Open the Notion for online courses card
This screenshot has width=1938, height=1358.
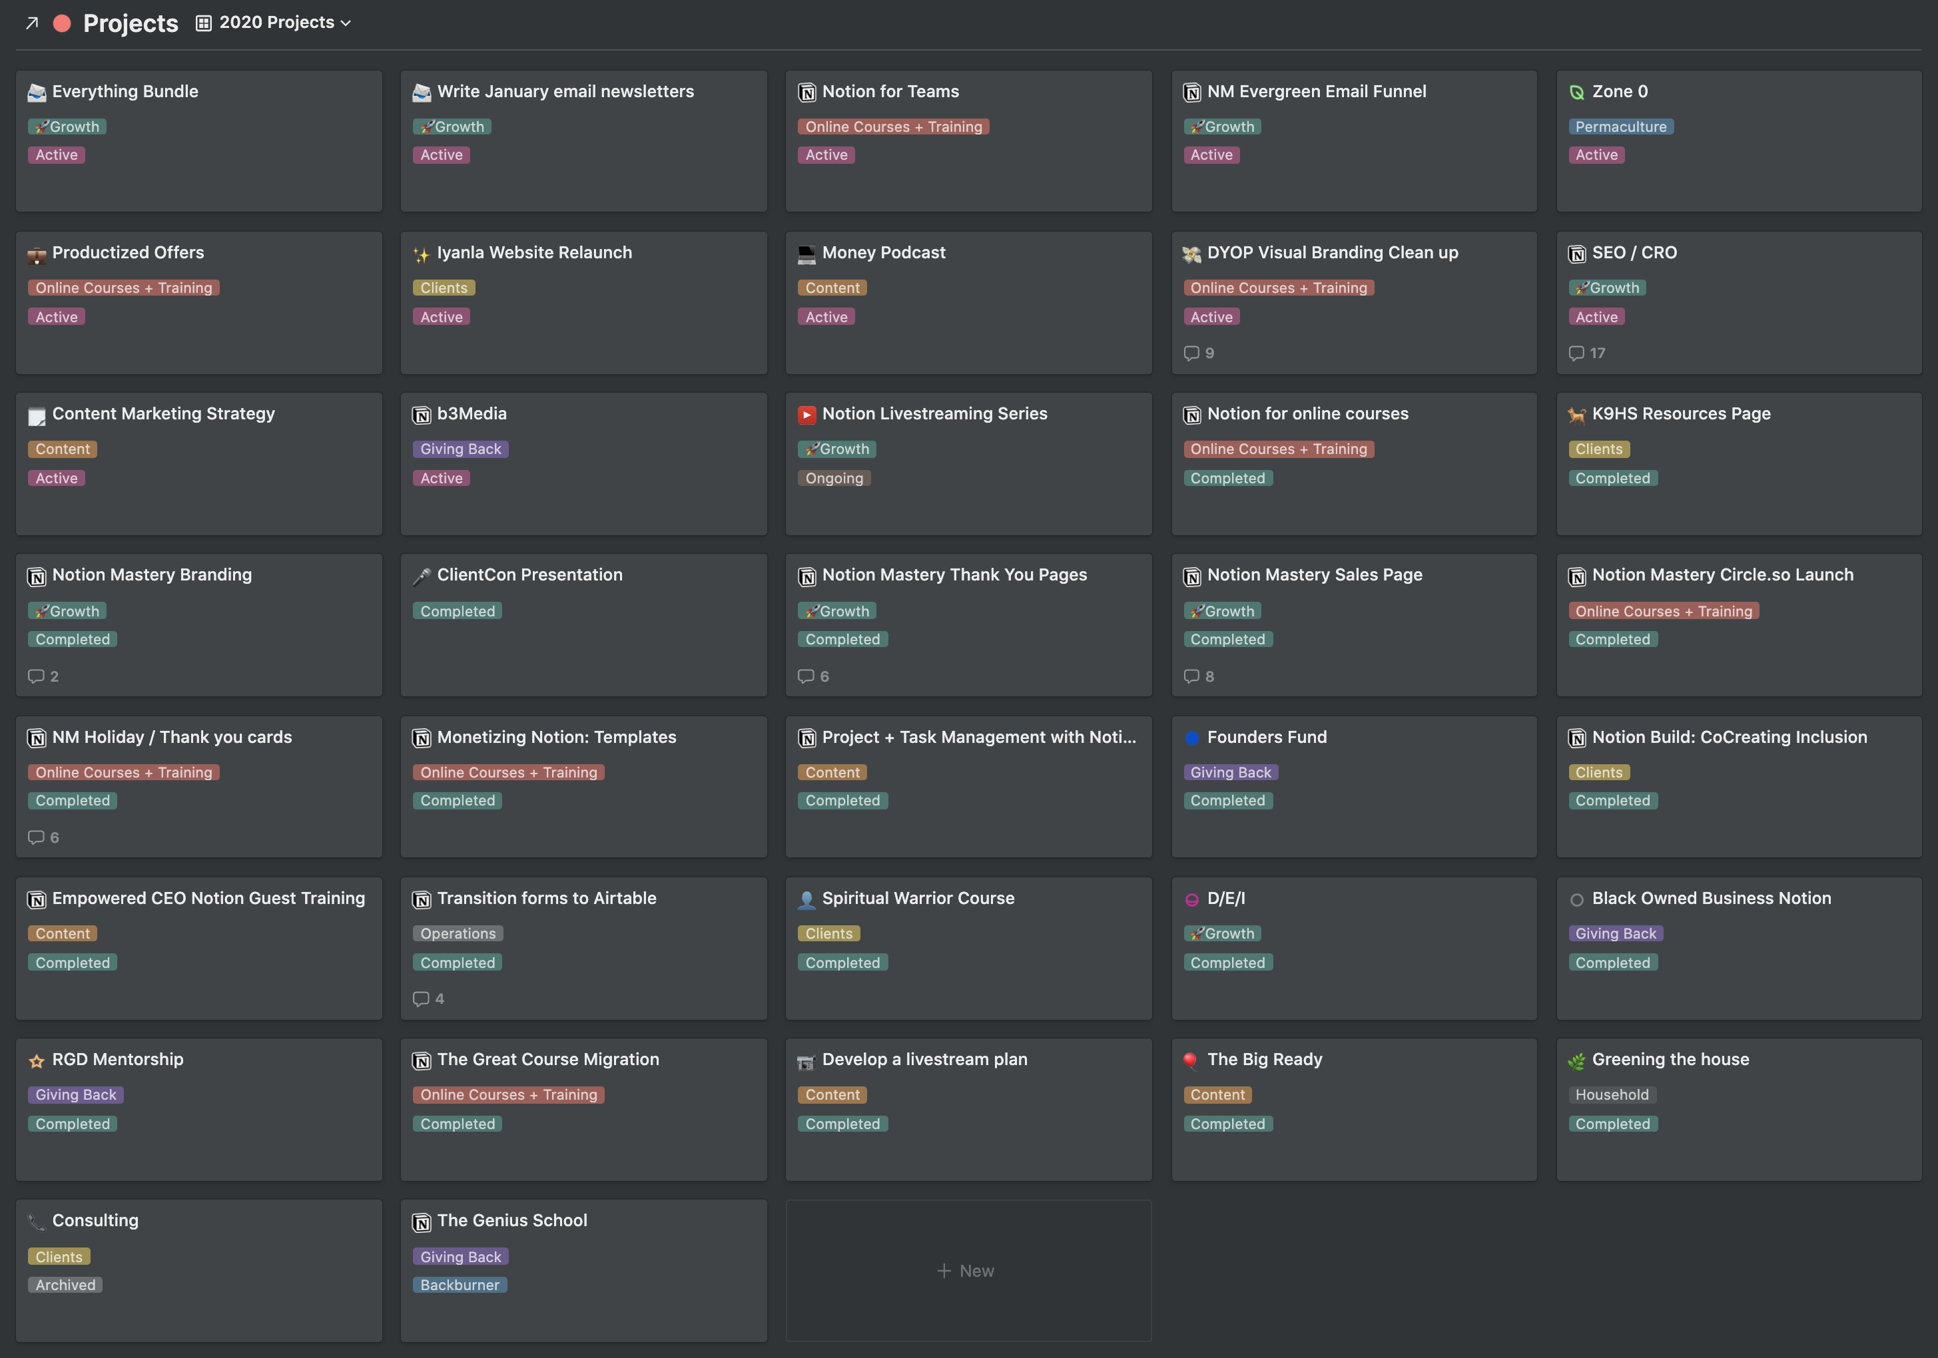1354,464
